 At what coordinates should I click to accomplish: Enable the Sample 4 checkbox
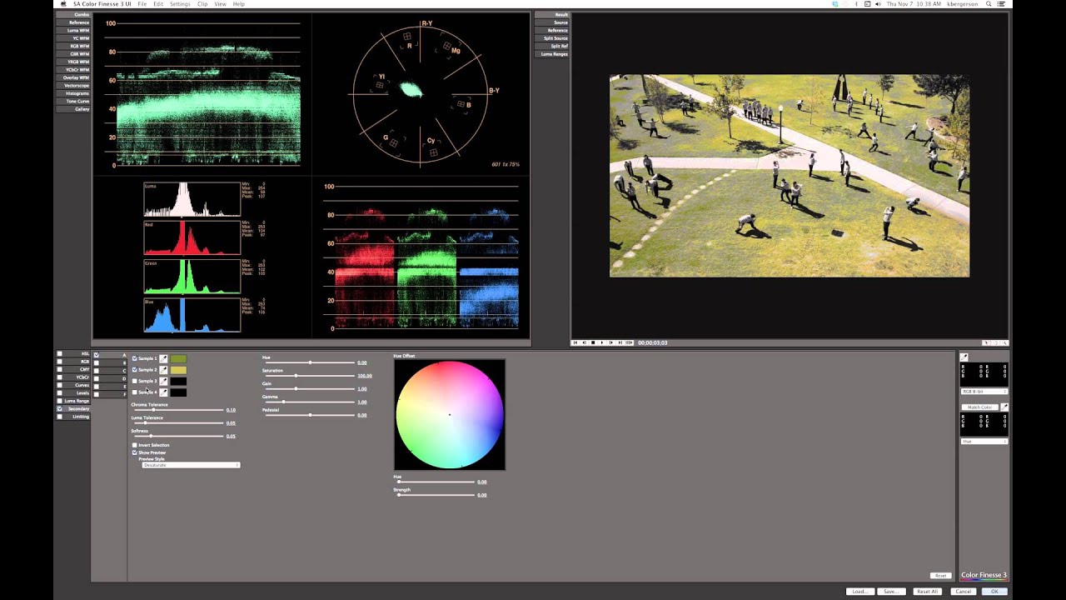click(135, 392)
